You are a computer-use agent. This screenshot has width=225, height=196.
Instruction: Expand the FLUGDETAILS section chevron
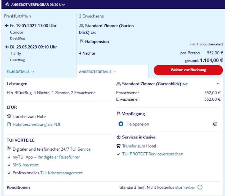(x=33, y=72)
